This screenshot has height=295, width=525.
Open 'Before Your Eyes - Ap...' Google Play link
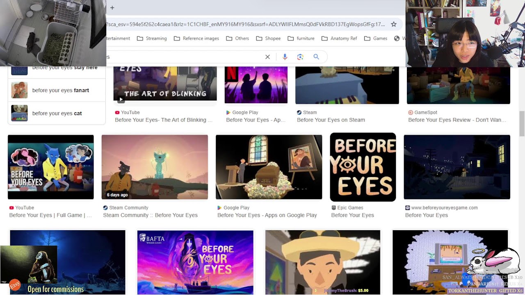pyautogui.click(x=256, y=120)
